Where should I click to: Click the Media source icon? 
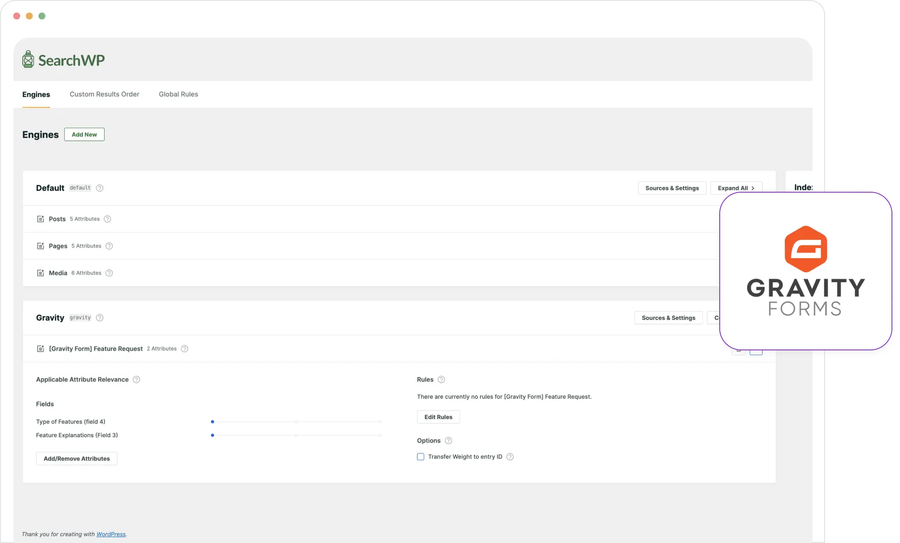click(x=40, y=272)
